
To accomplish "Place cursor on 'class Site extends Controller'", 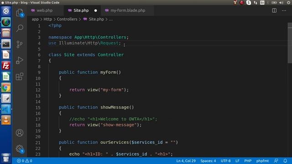I will click(86, 55).
